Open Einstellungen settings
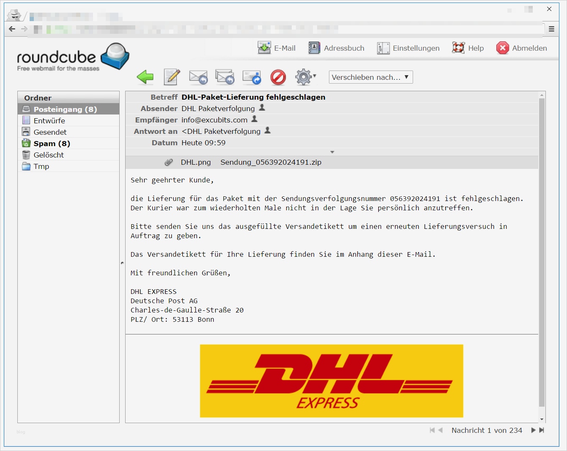567x451 pixels. point(408,48)
